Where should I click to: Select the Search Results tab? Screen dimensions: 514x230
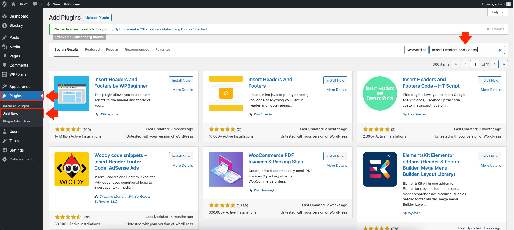tap(67, 50)
